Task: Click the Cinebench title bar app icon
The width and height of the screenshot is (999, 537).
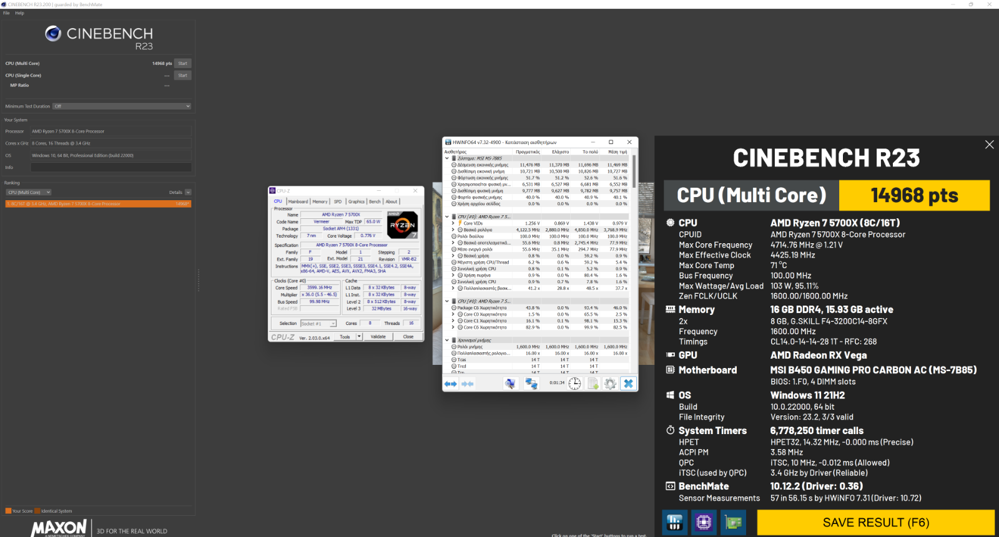Action: 4,4
